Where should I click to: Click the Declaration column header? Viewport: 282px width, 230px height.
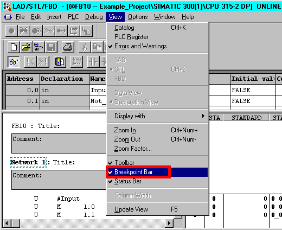coord(65,79)
